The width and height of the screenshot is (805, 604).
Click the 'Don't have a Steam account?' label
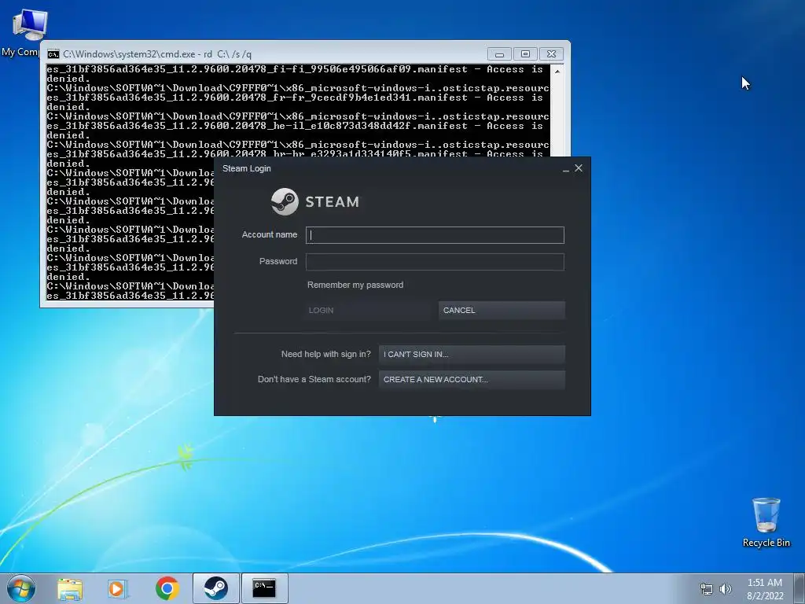[x=314, y=379]
